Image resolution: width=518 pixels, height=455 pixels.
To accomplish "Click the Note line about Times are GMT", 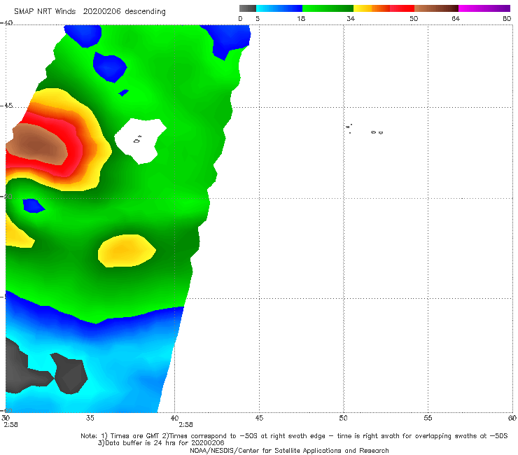I will [x=294, y=436].
